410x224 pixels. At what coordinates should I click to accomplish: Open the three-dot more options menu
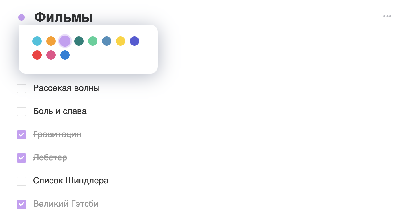(387, 16)
